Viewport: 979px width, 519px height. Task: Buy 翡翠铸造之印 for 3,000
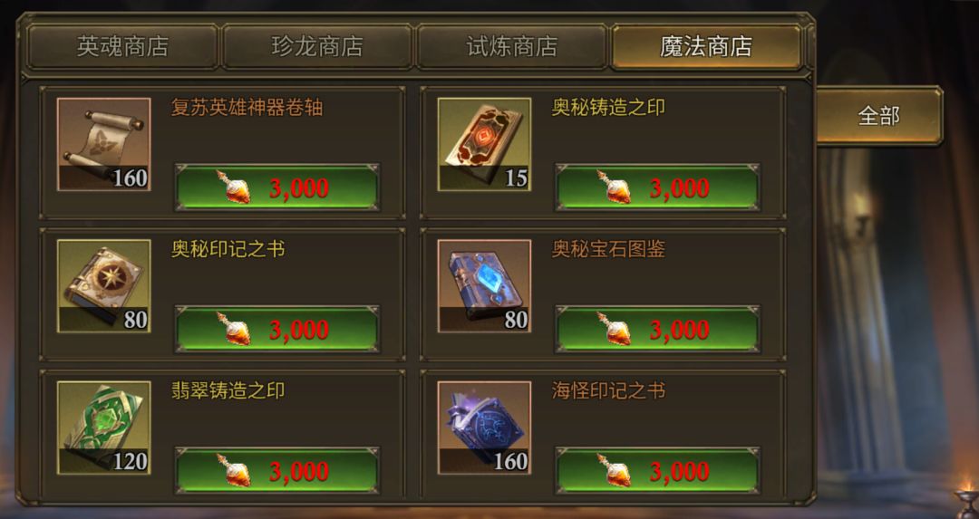[x=277, y=470]
